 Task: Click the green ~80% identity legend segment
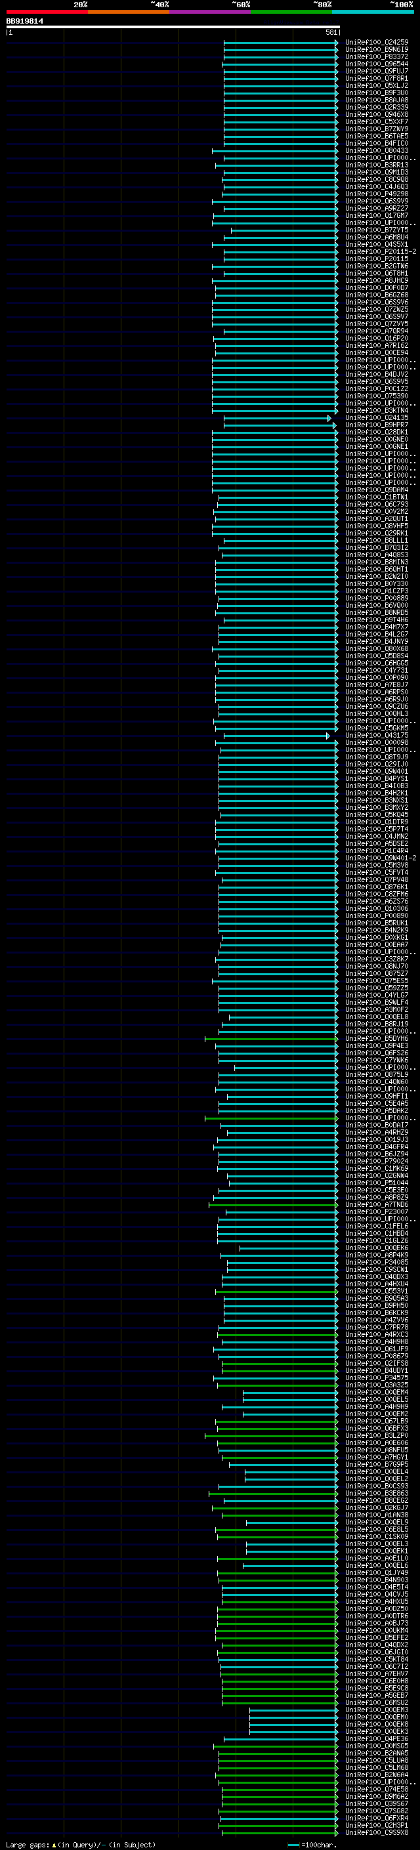(x=291, y=12)
